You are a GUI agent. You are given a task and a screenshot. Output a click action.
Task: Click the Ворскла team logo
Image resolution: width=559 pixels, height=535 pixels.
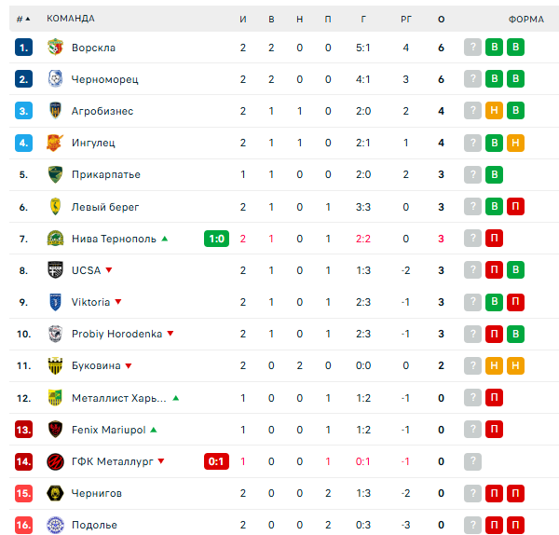pos(54,48)
